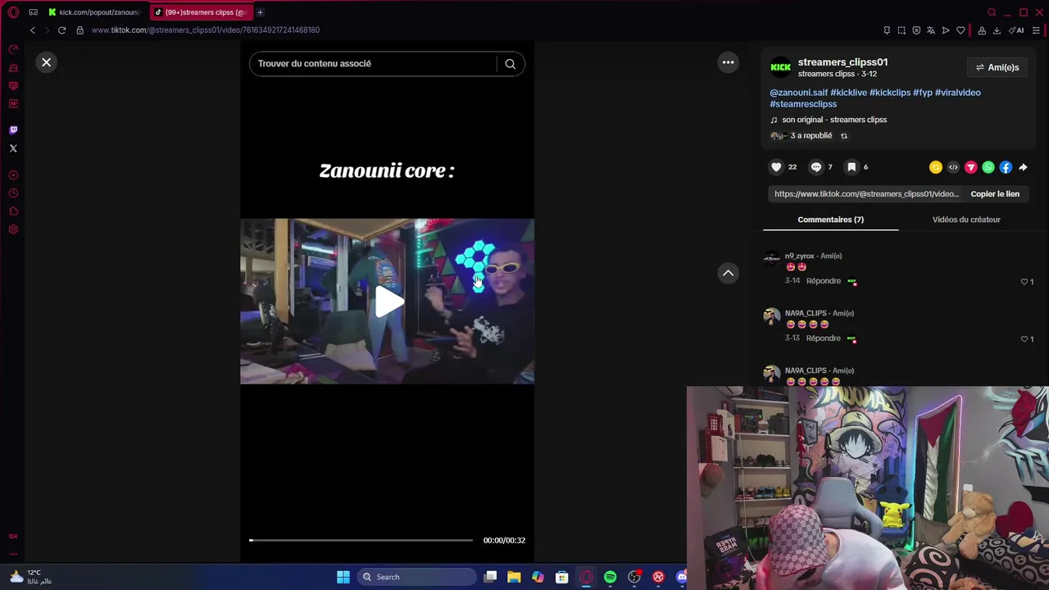Go back with the browser back arrow
1049x590 pixels.
click(33, 30)
